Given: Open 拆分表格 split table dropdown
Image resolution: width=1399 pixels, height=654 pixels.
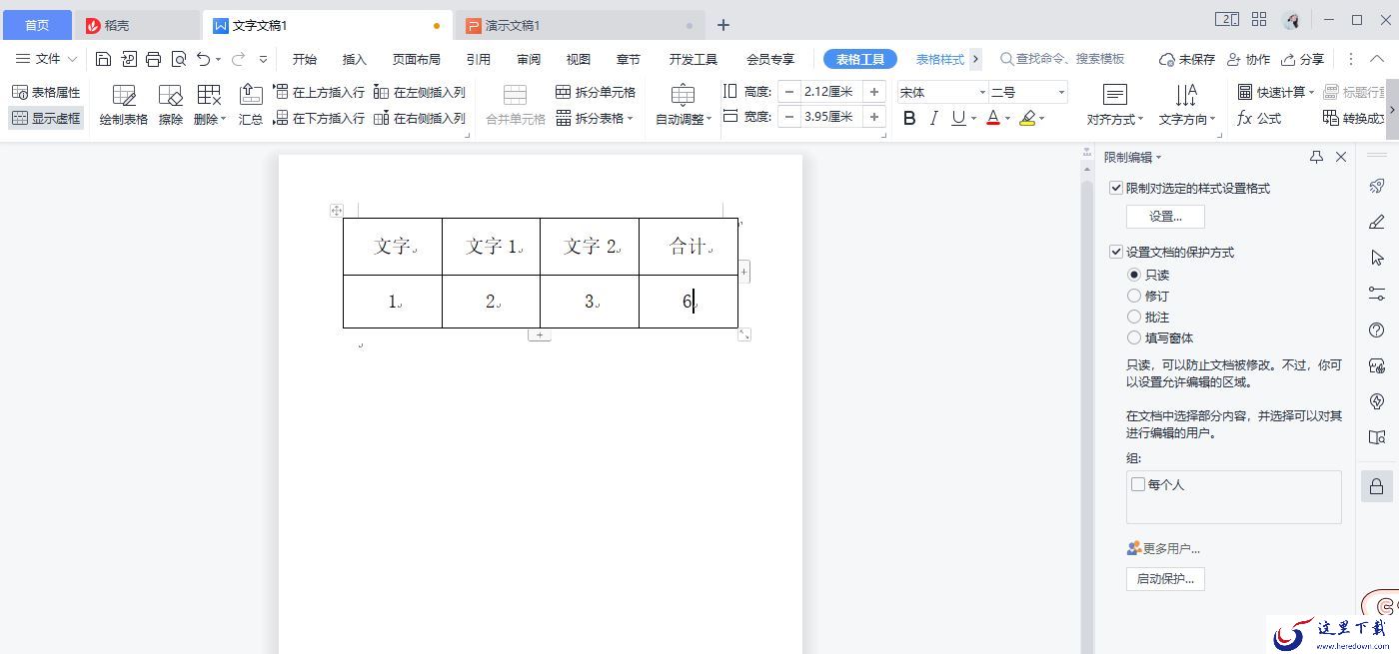Looking at the screenshot, I should coord(596,118).
